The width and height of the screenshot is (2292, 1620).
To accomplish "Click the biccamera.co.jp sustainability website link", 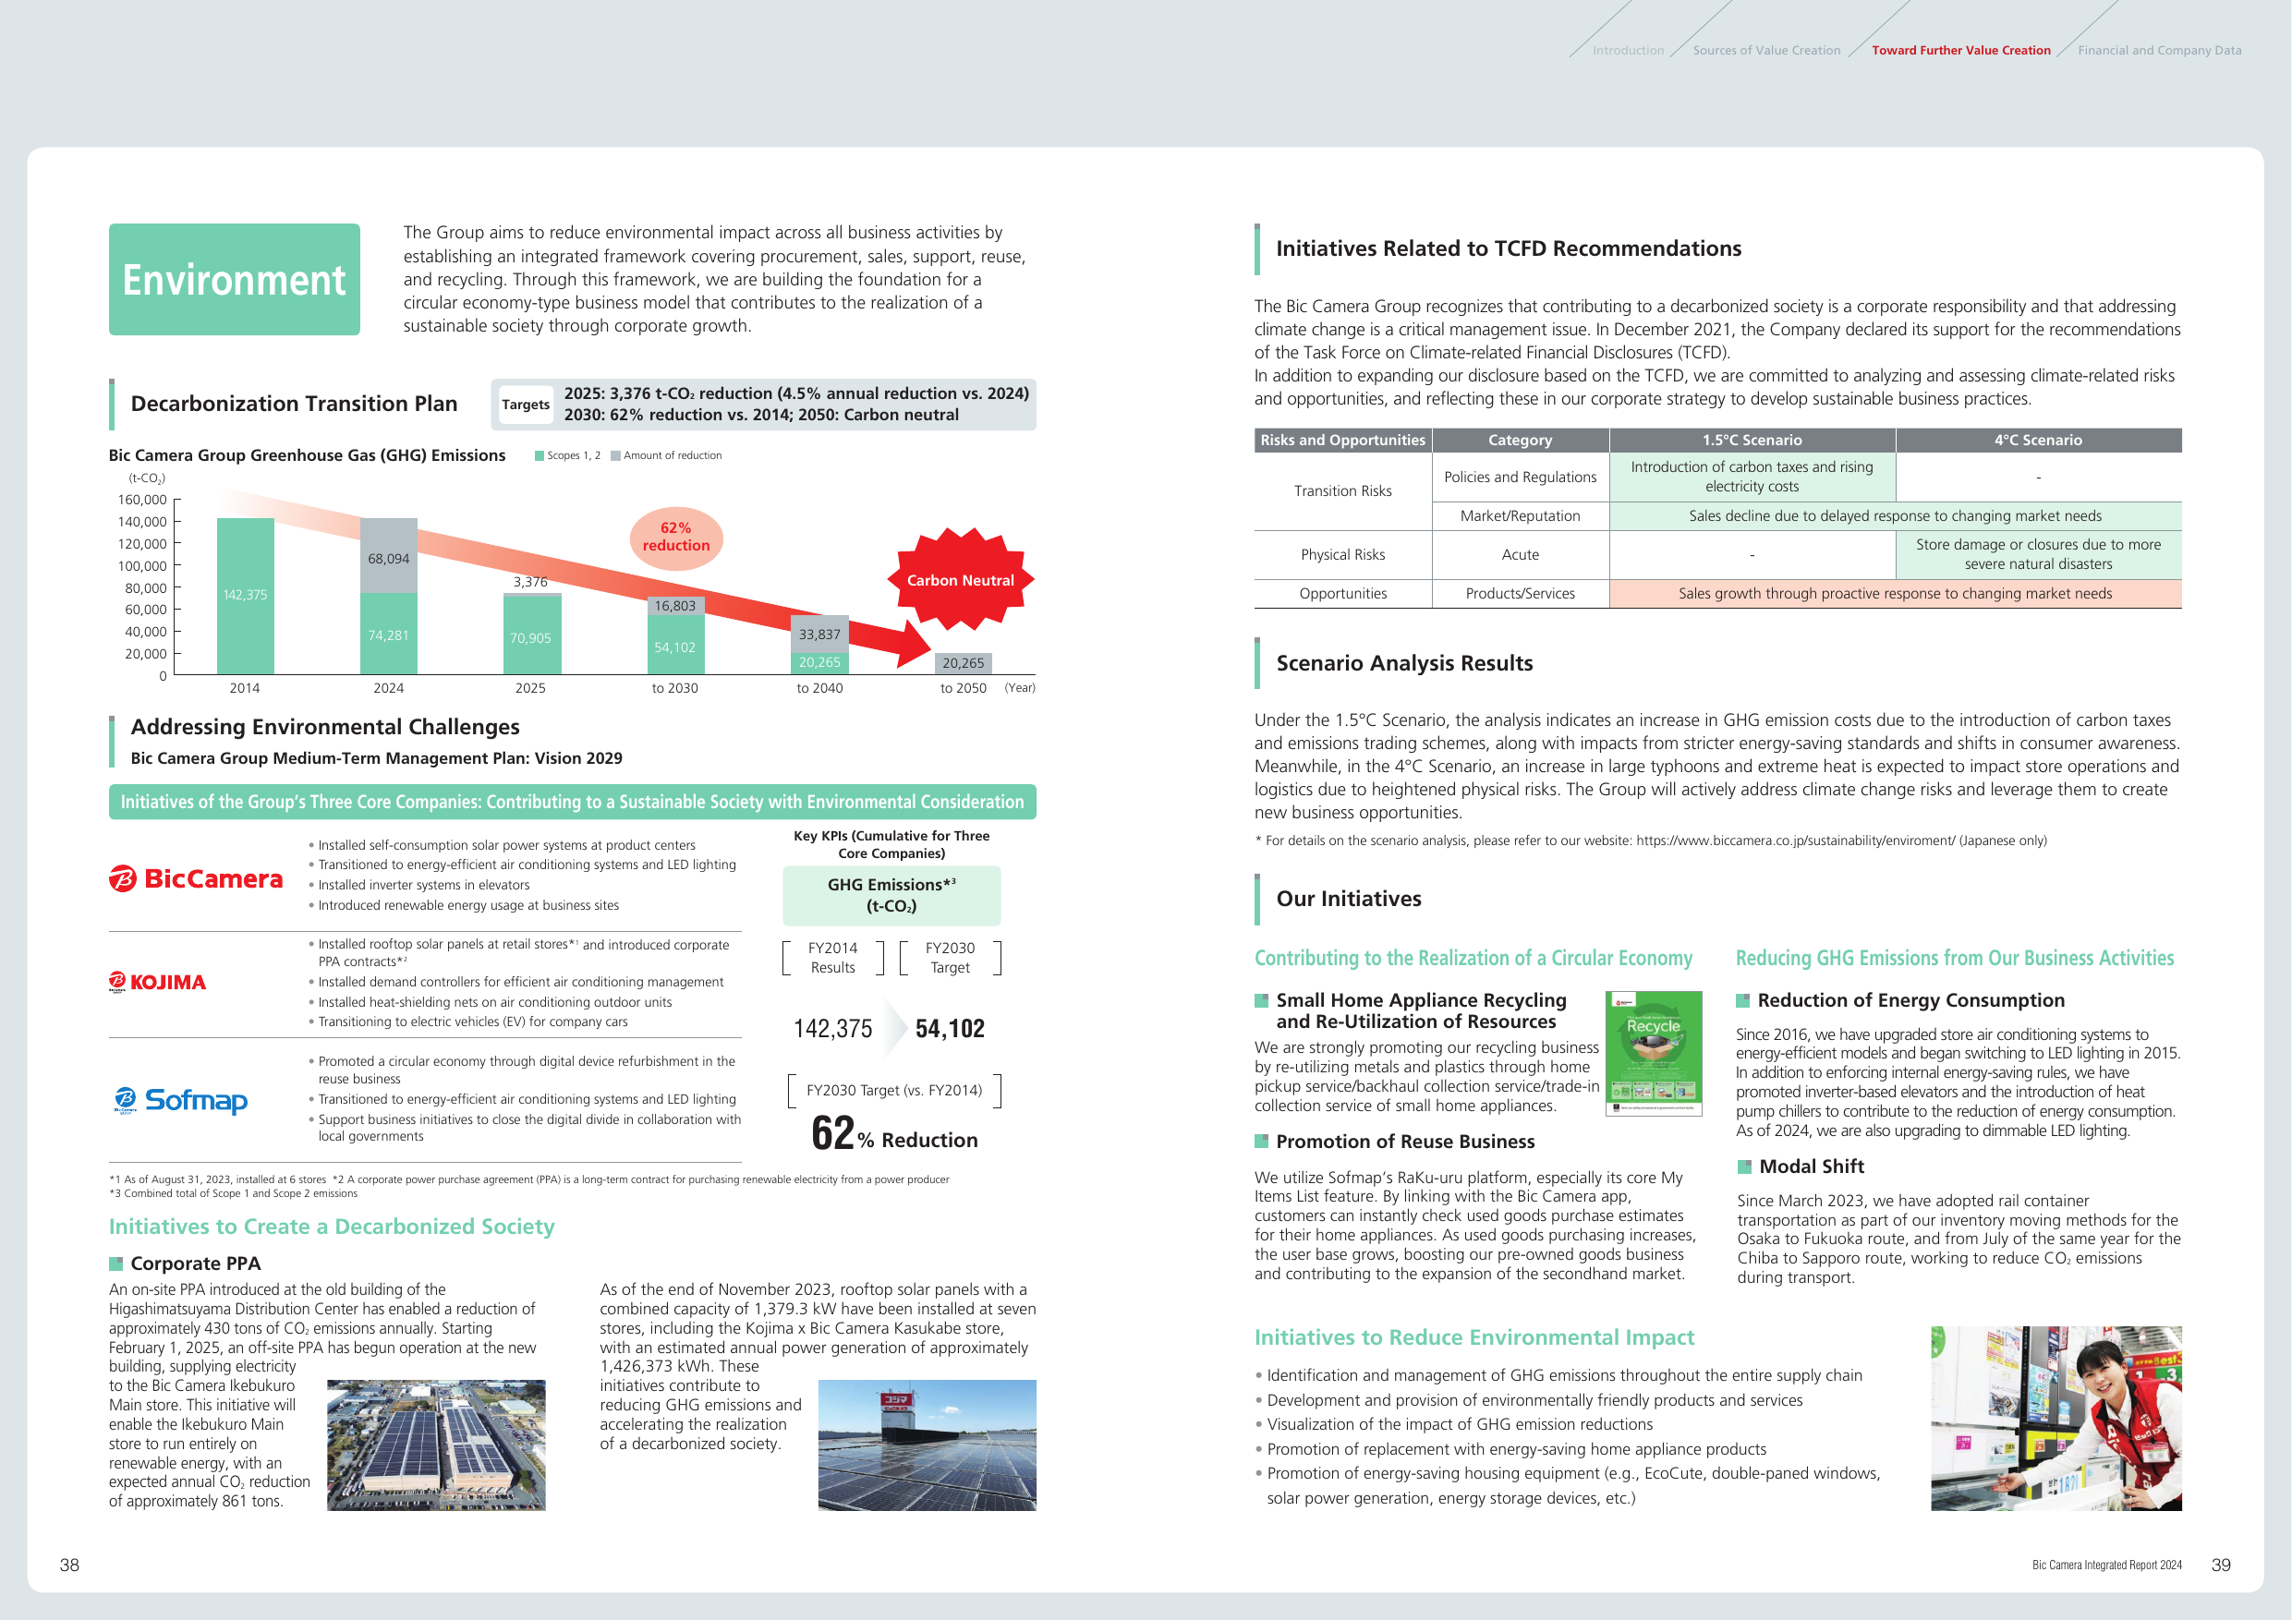I will [x=1795, y=840].
